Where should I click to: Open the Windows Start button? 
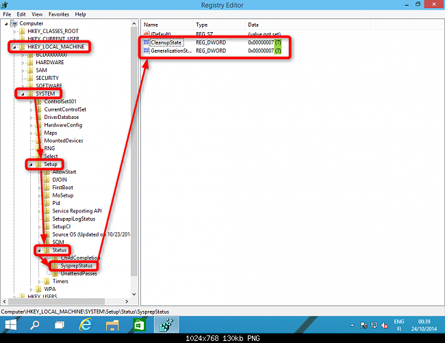11,325
